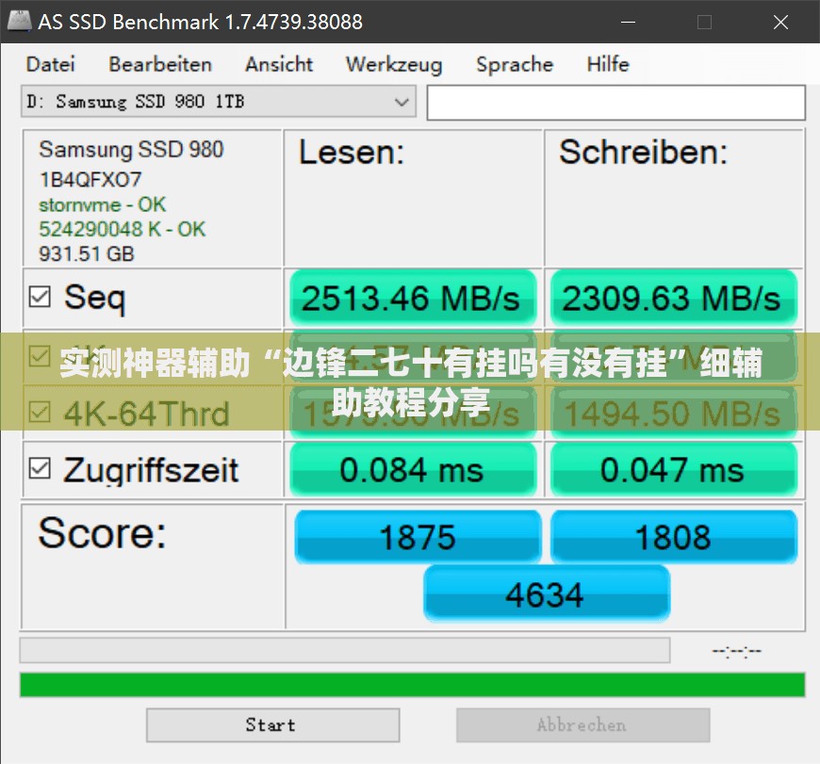Click the capacity text 931.51 GB
This screenshot has height=764, width=820.
tap(87, 254)
